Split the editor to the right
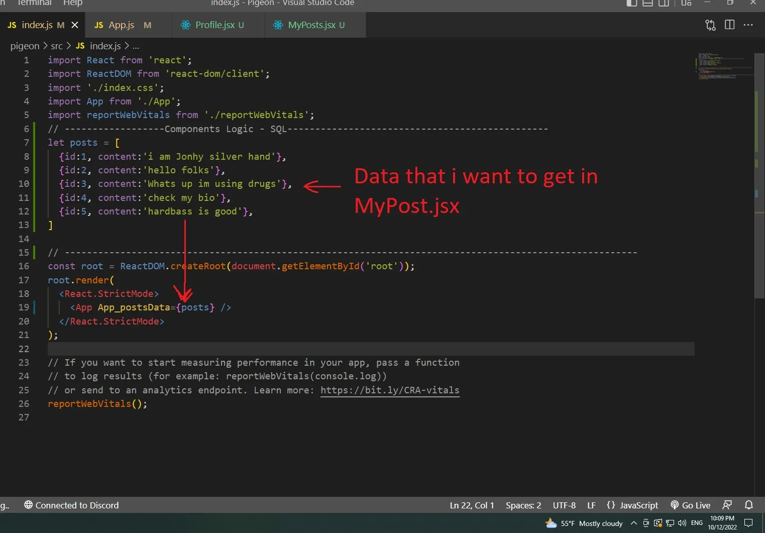The image size is (765, 533). (x=729, y=25)
